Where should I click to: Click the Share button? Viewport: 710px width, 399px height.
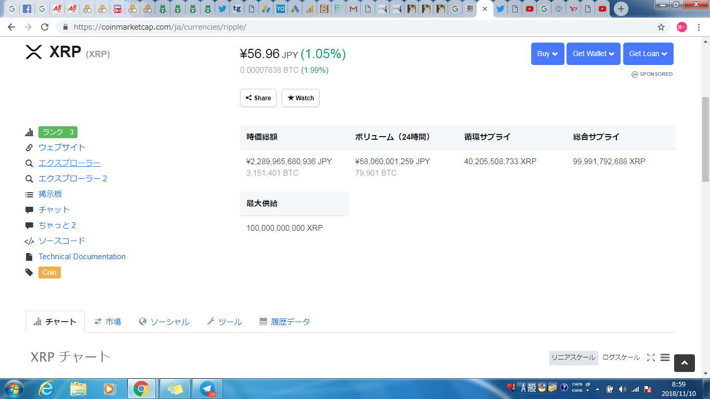258,98
